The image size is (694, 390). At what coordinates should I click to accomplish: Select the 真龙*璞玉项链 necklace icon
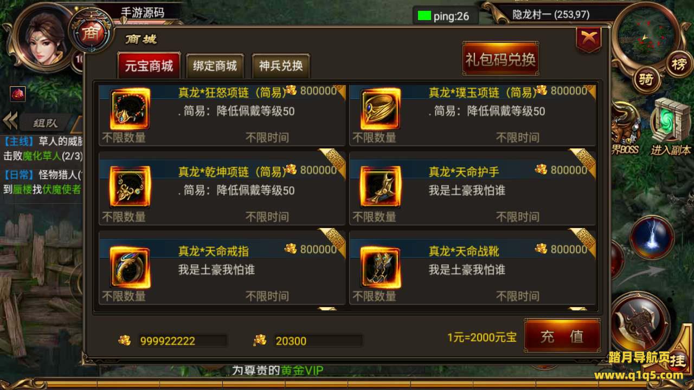click(381, 109)
